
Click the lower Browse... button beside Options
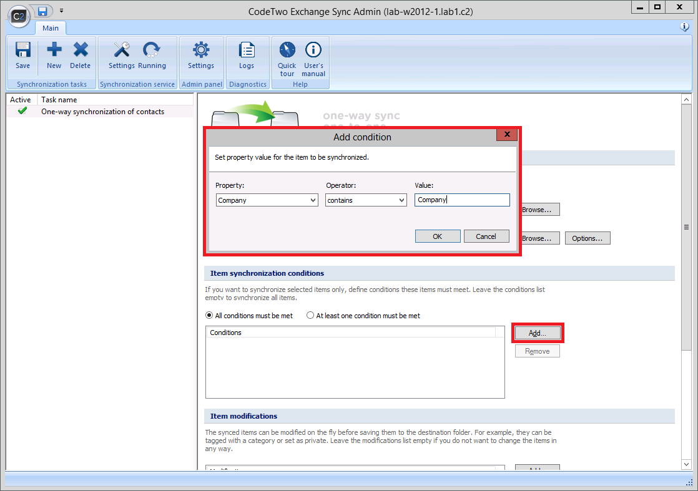point(540,238)
